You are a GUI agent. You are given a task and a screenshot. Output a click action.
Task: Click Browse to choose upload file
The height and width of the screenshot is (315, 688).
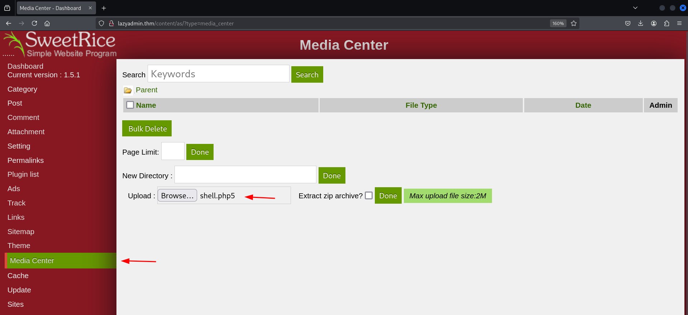coord(177,195)
